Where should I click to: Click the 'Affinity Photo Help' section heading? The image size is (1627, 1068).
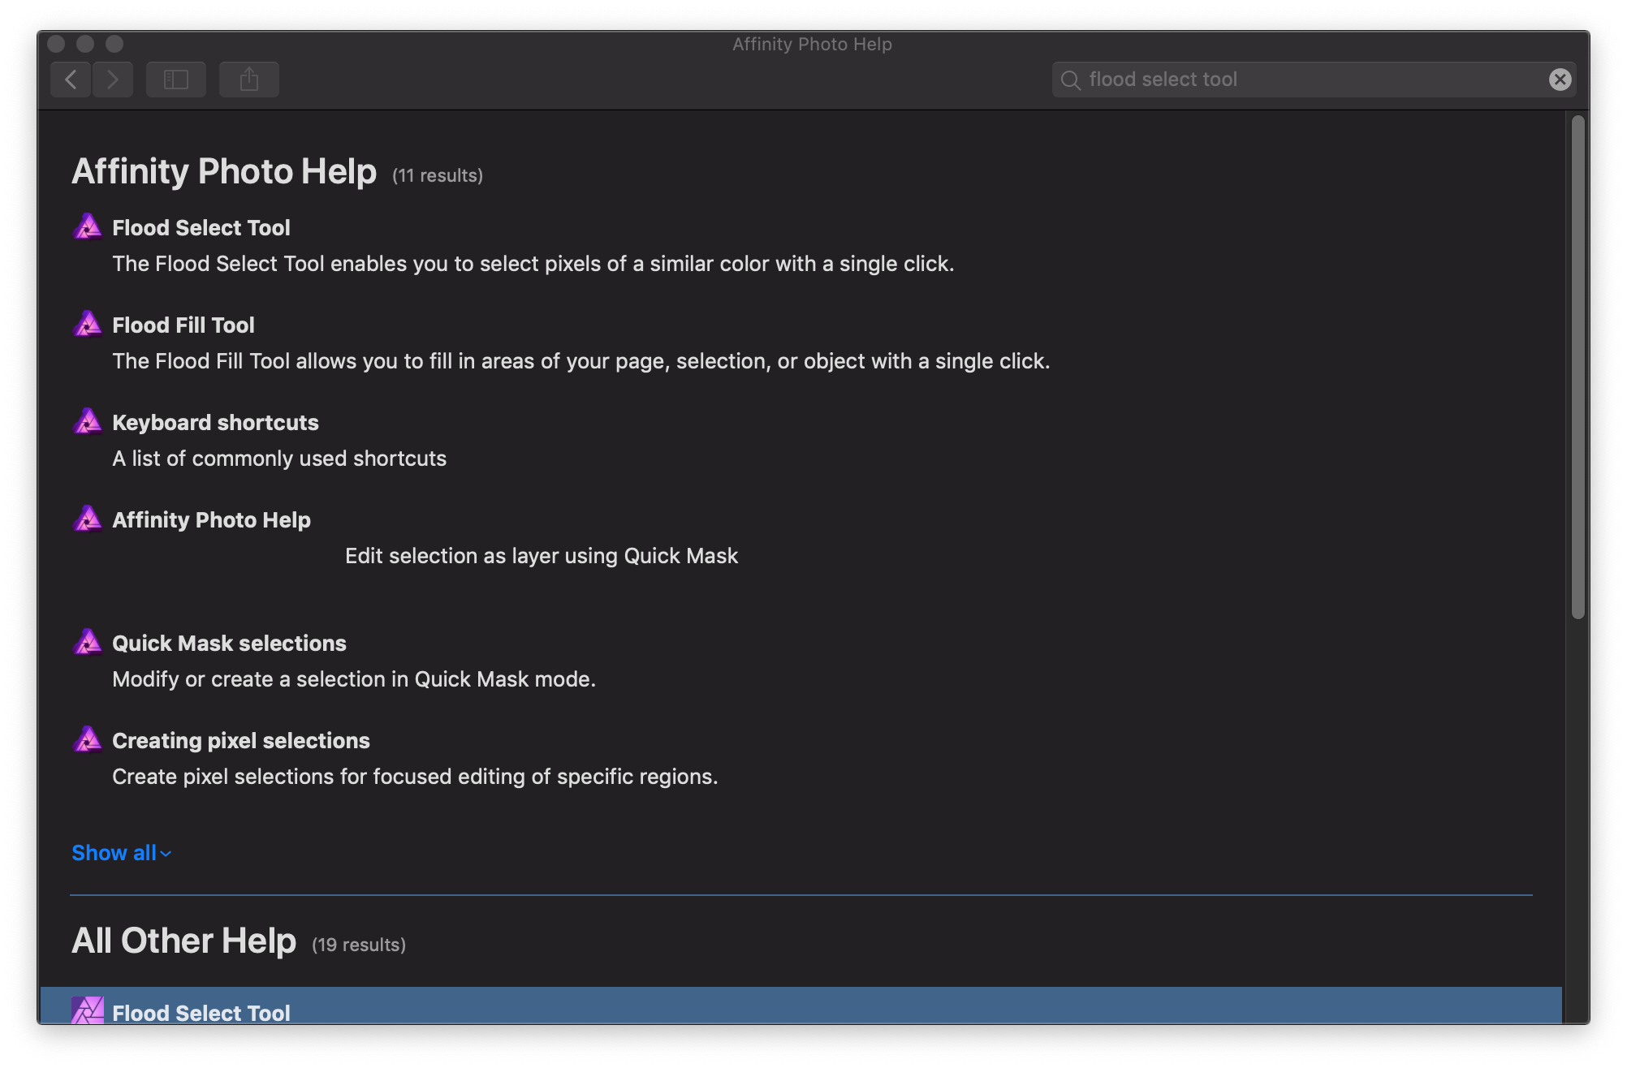(224, 171)
